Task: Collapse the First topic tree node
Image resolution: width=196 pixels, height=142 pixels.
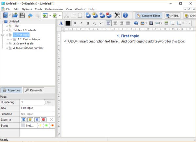Action: tap(3, 35)
